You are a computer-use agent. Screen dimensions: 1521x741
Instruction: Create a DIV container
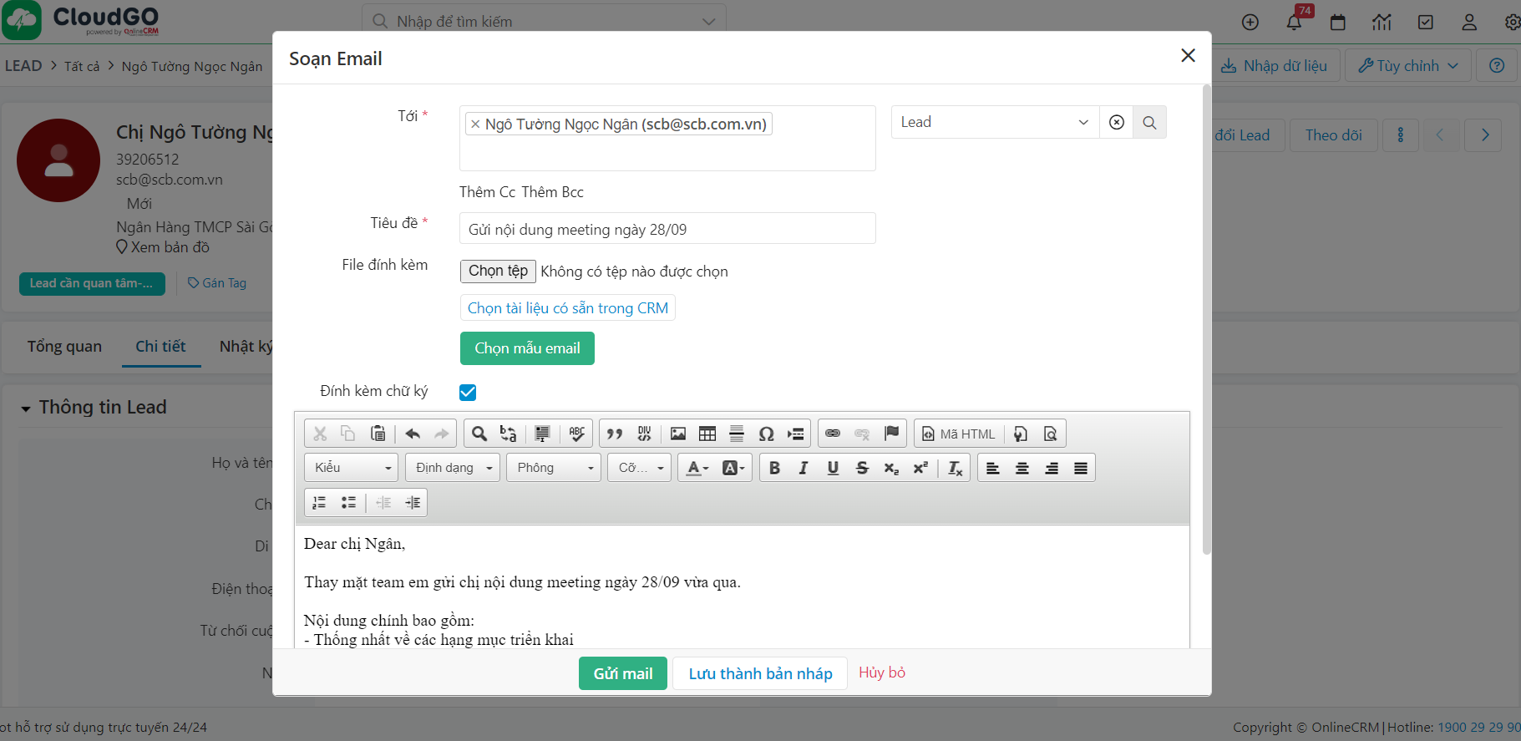(x=644, y=434)
